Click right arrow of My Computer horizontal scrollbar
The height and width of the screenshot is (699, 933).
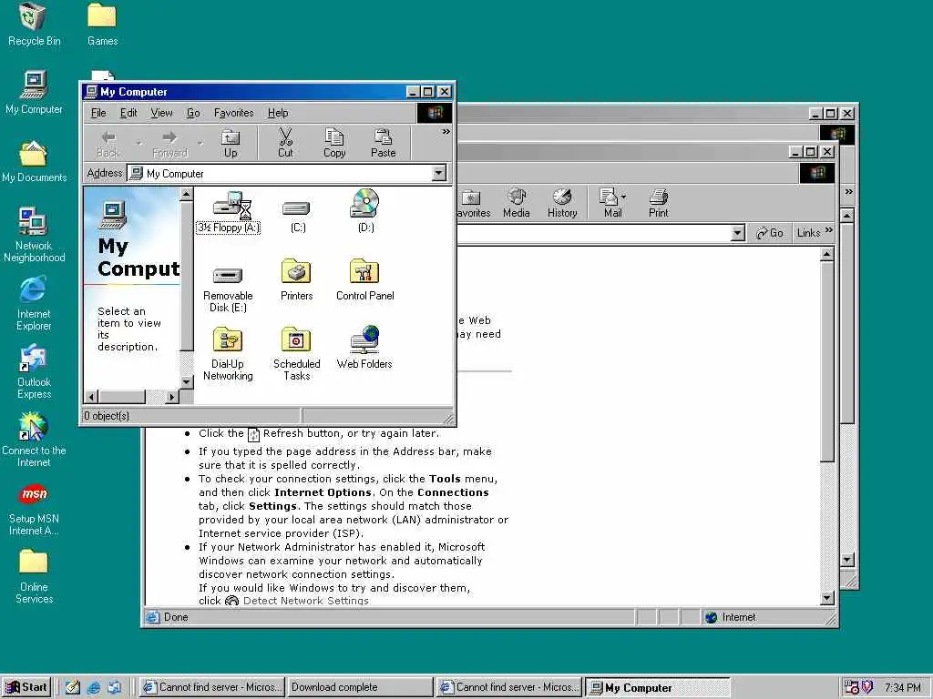coord(172,397)
